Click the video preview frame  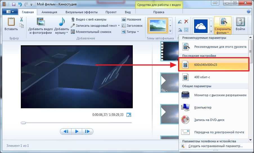(x=77, y=77)
